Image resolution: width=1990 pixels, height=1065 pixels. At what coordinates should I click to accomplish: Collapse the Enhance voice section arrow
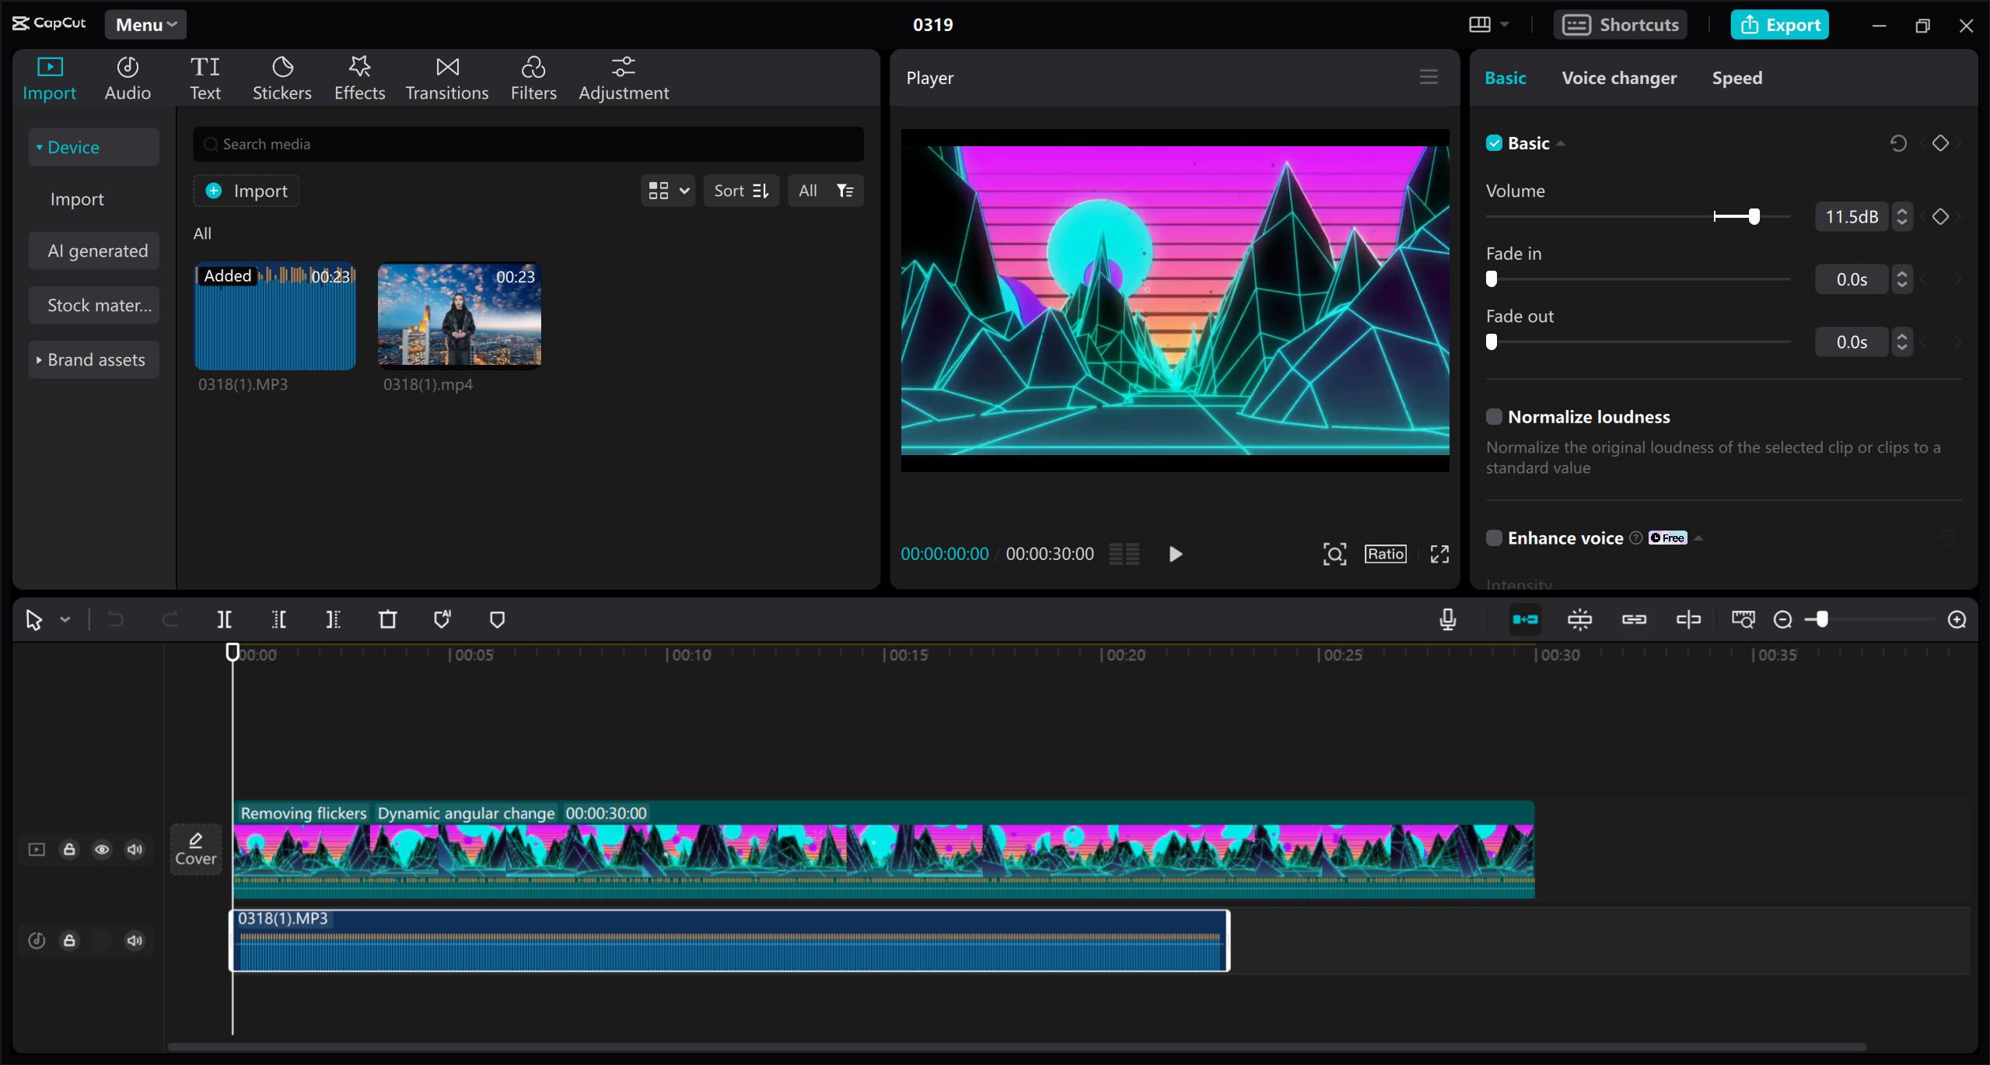[1698, 538]
